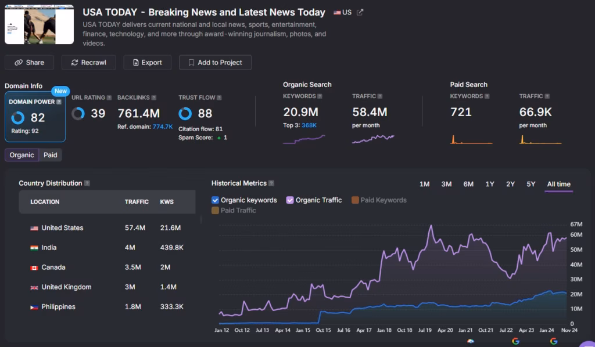
Task: Click the Paid Search Traffic help icon
Action: (x=547, y=96)
